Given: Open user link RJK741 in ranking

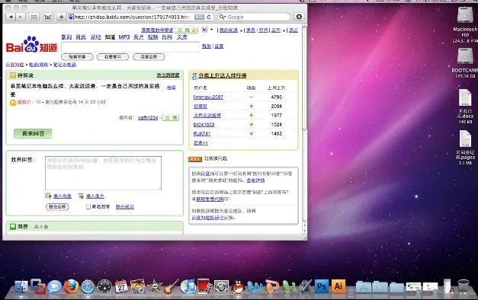Looking at the screenshot, I should click(x=202, y=134).
